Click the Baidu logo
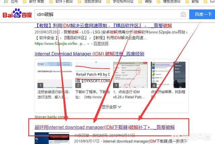Viewport: 215px width, 144px height. tap(17, 13)
